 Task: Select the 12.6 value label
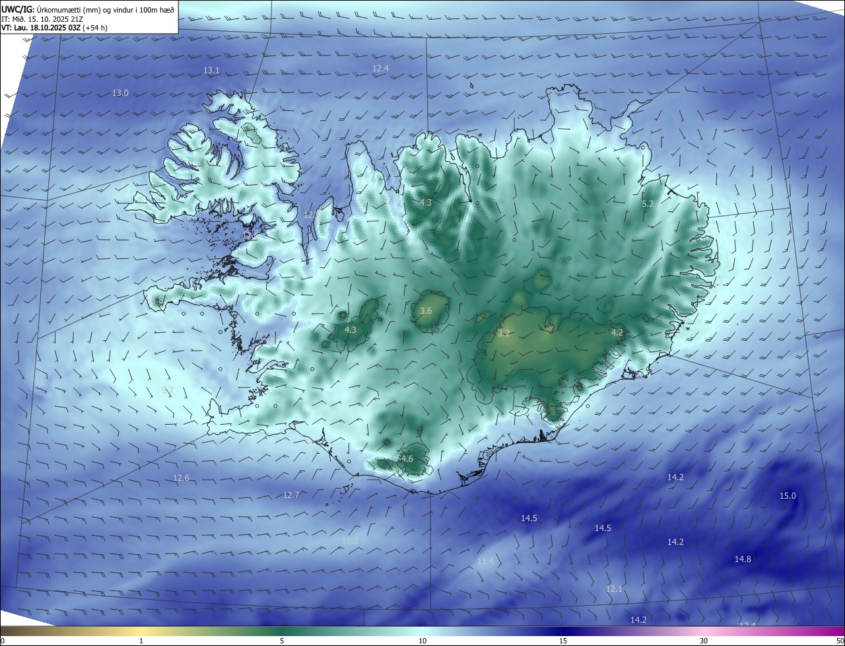tap(181, 478)
